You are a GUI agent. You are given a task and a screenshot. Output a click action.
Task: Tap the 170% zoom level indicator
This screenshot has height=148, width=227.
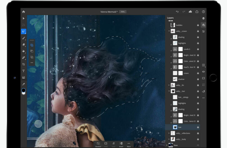123,12
